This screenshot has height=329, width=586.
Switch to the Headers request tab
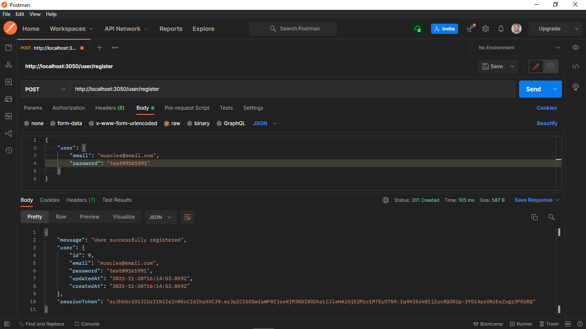pyautogui.click(x=109, y=108)
